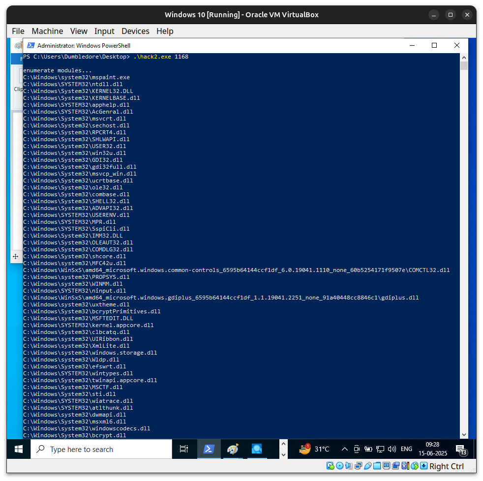Minimize the PowerShell window
This screenshot has width=483, height=481.
click(412, 45)
